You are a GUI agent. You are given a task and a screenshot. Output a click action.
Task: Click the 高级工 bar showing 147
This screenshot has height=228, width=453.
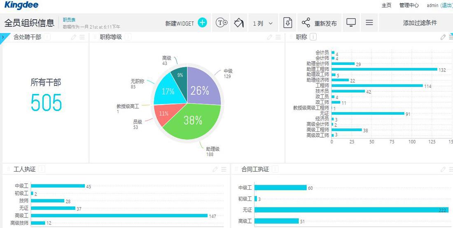click(x=119, y=215)
